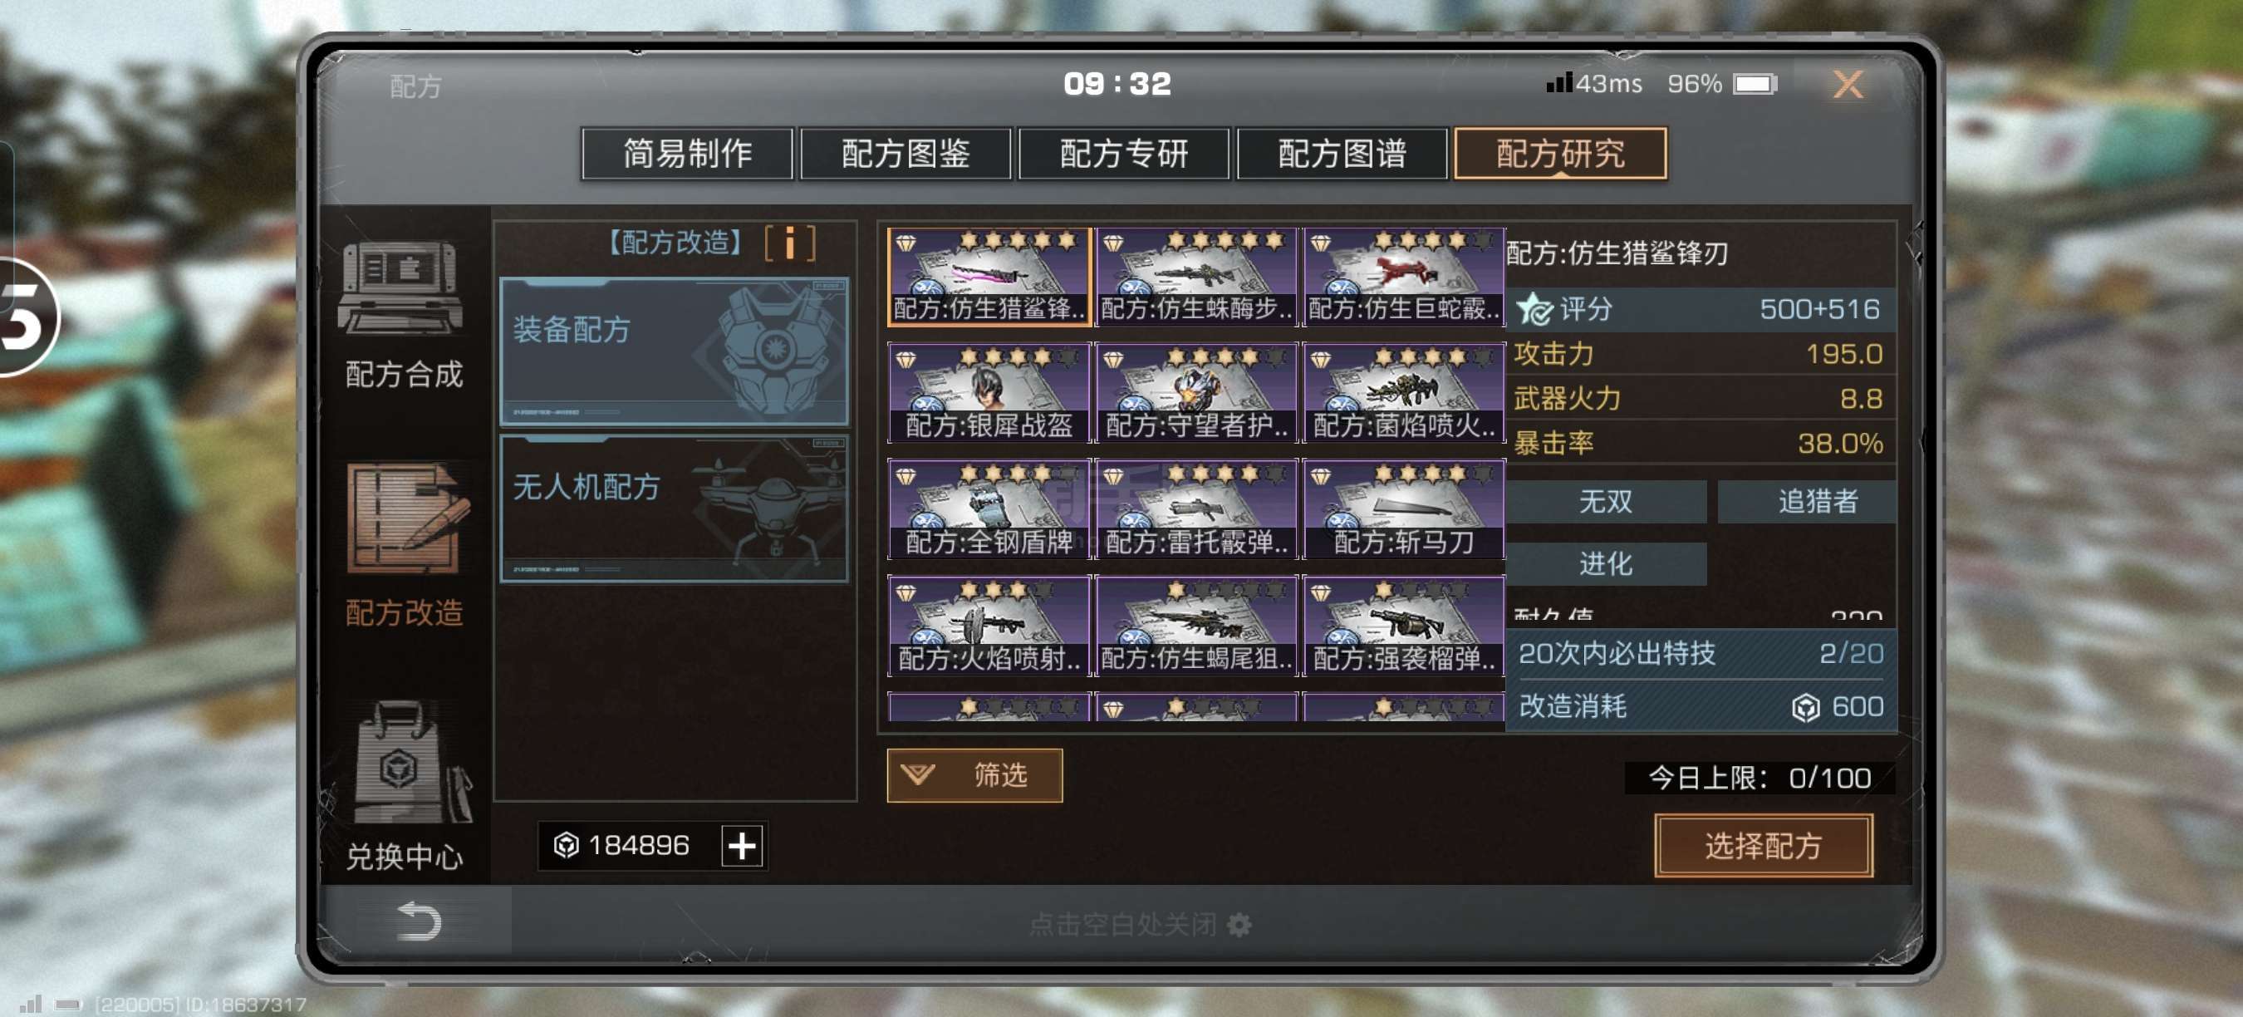This screenshot has width=2243, height=1017.
Task: Click the gear icon next to 点击空白处关闭
Action: click(x=1238, y=924)
